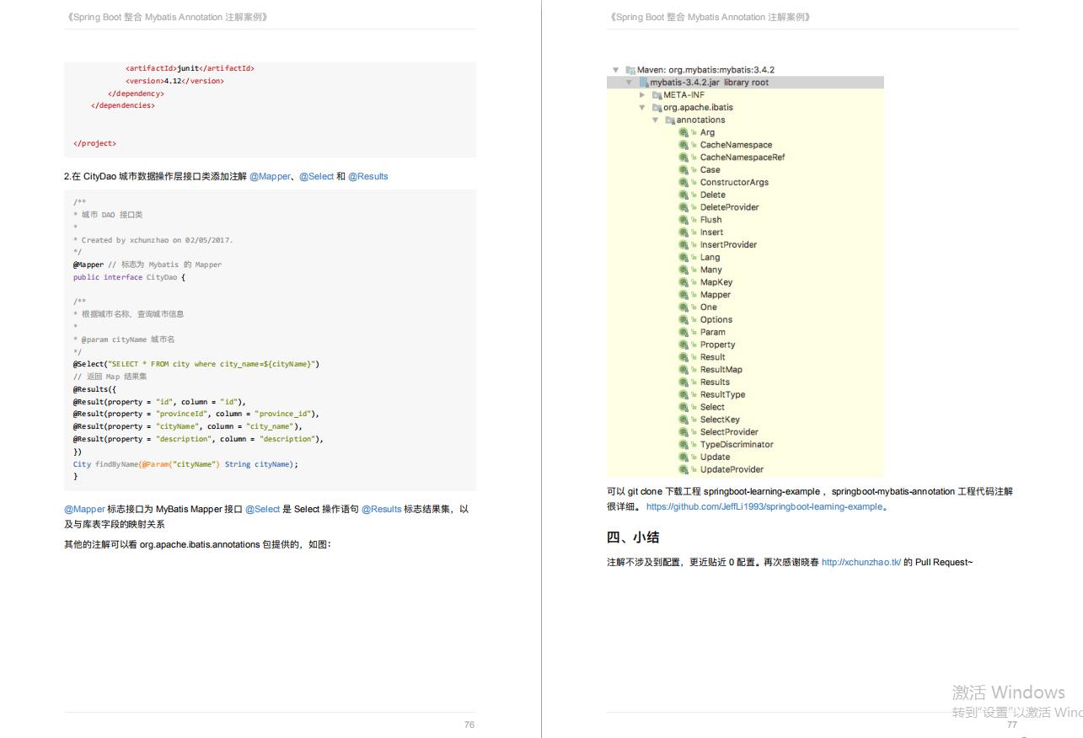Click the Delete annotation icon
The image size is (1083, 738).
[x=684, y=195]
